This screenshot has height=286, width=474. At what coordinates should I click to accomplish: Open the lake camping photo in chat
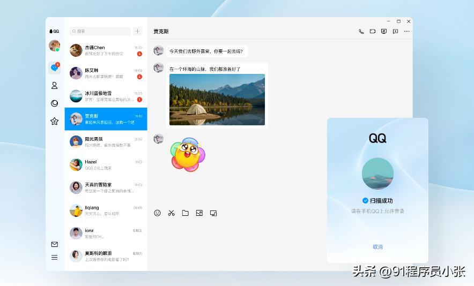coord(217,100)
